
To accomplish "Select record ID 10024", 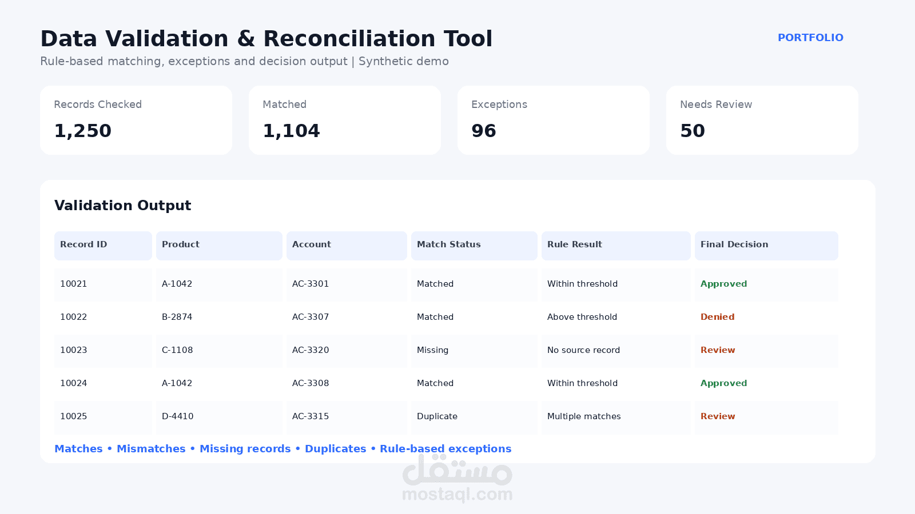I will point(74,383).
